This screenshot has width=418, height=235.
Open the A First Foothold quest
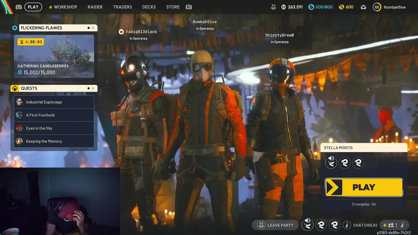point(54,115)
